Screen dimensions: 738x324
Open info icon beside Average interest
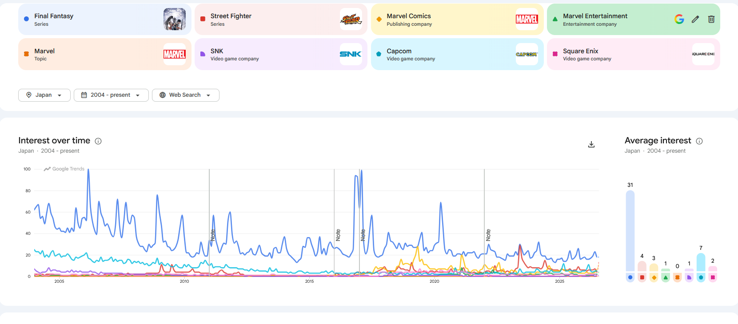tap(699, 141)
